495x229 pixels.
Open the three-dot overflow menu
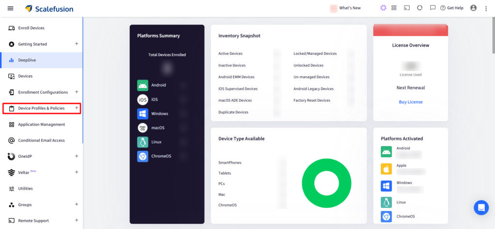486,8
